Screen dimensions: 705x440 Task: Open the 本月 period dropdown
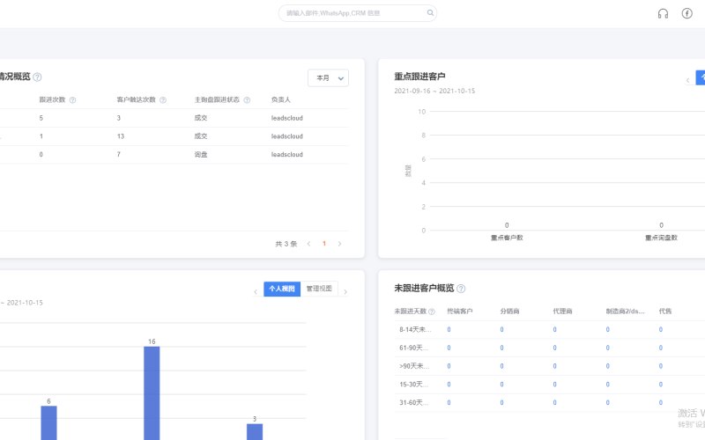328,78
